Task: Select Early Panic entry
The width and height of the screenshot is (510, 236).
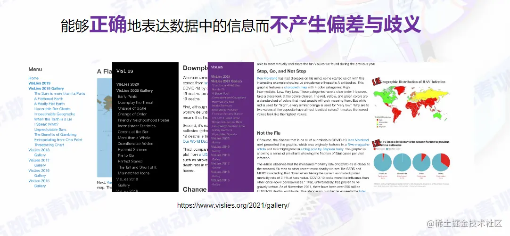Action: pyautogui.click(x=127, y=97)
